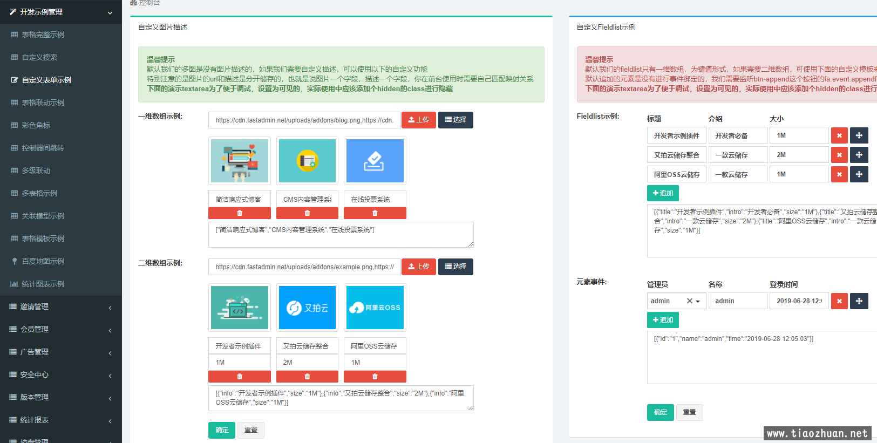
Task: Open 表格完整示例 in the sidebar
Action: [43, 35]
